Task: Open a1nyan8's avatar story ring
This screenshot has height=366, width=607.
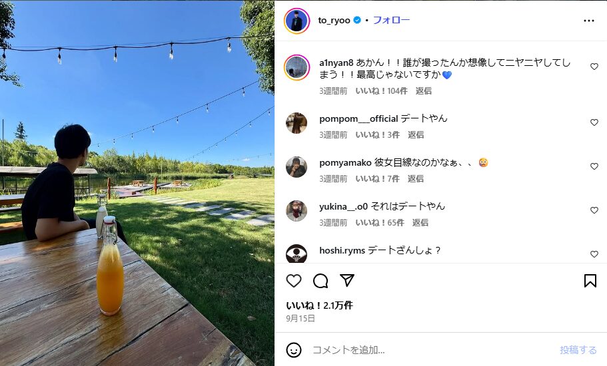Action: (297, 67)
